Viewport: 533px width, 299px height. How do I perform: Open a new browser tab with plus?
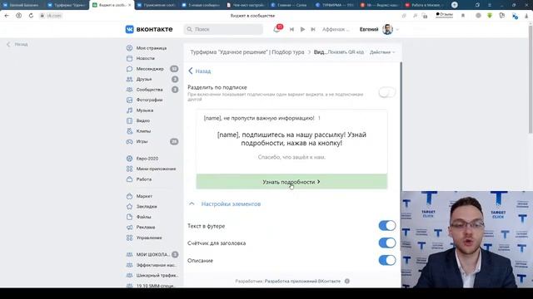pos(455,5)
